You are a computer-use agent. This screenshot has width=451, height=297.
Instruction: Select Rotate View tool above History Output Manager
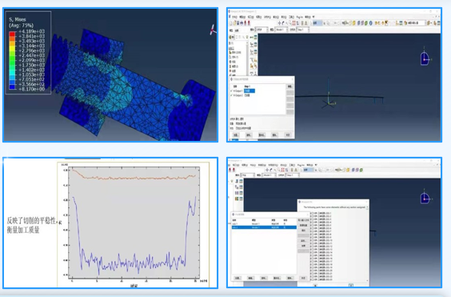coord(283,23)
